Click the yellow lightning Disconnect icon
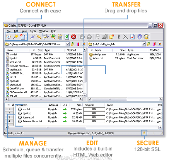 tap(39, 37)
